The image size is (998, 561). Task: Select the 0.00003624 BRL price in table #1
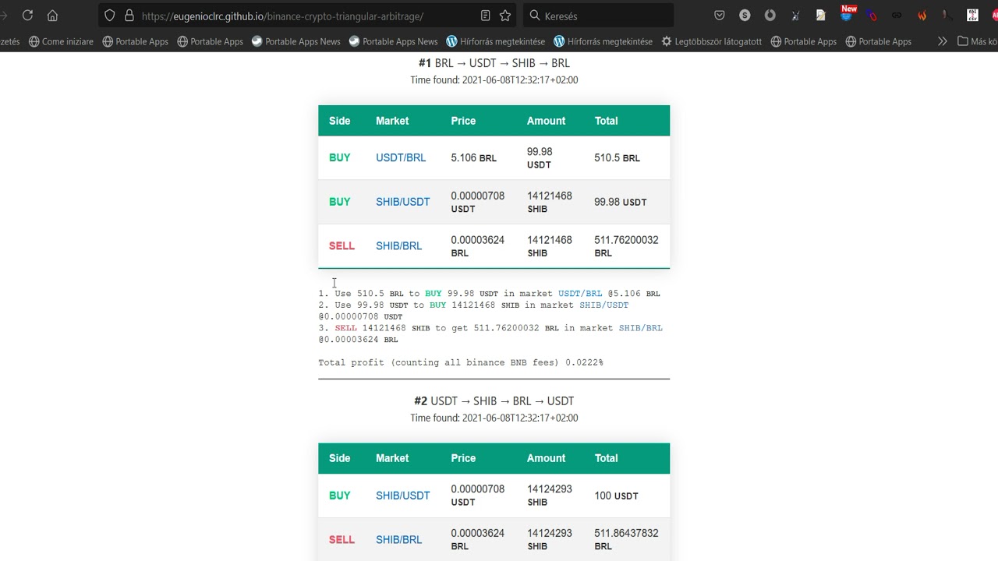pyautogui.click(x=477, y=246)
